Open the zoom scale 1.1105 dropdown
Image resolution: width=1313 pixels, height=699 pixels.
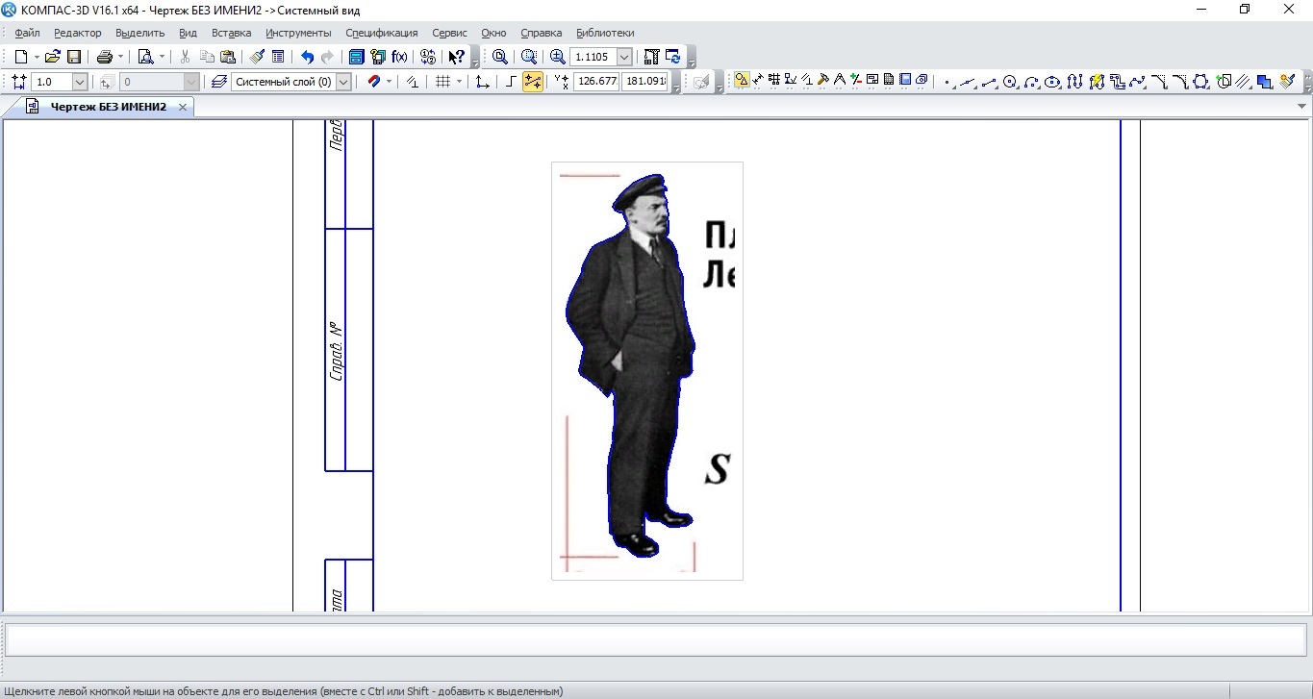tap(624, 58)
